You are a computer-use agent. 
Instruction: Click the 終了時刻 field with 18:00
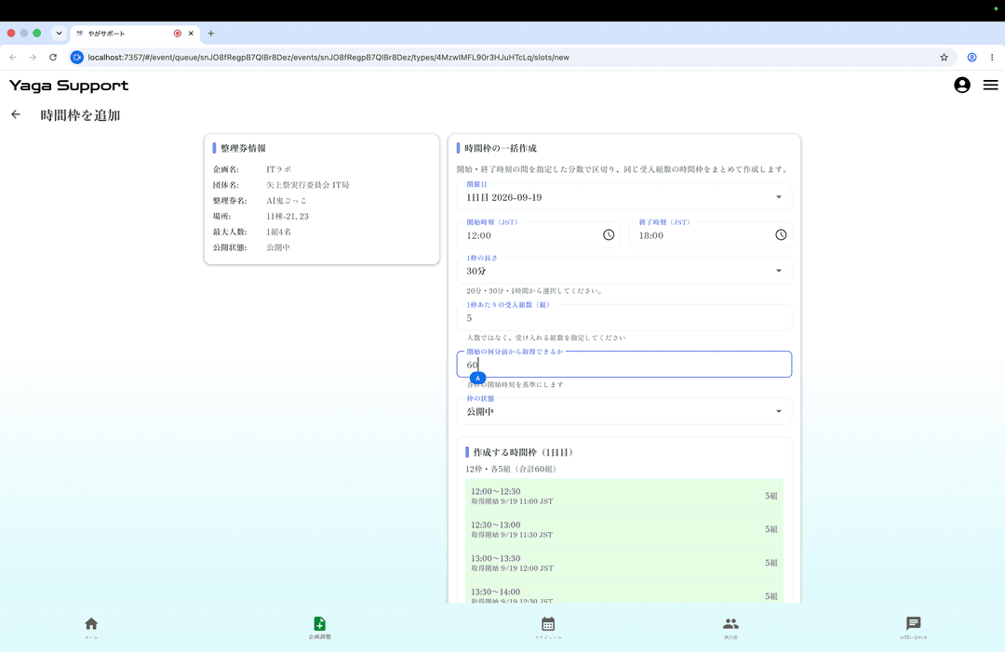click(x=710, y=235)
